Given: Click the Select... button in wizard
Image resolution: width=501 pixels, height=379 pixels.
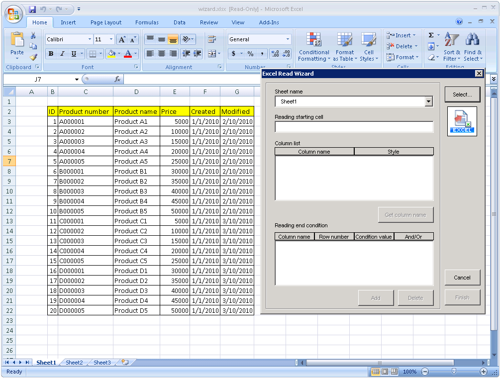Looking at the screenshot, I should tap(462, 95).
